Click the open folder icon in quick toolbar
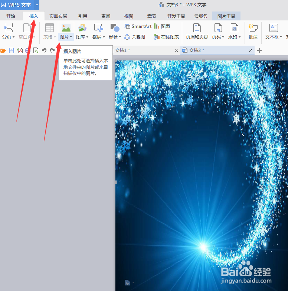Image resolution: width=288 pixels, height=291 pixels. click(3, 50)
